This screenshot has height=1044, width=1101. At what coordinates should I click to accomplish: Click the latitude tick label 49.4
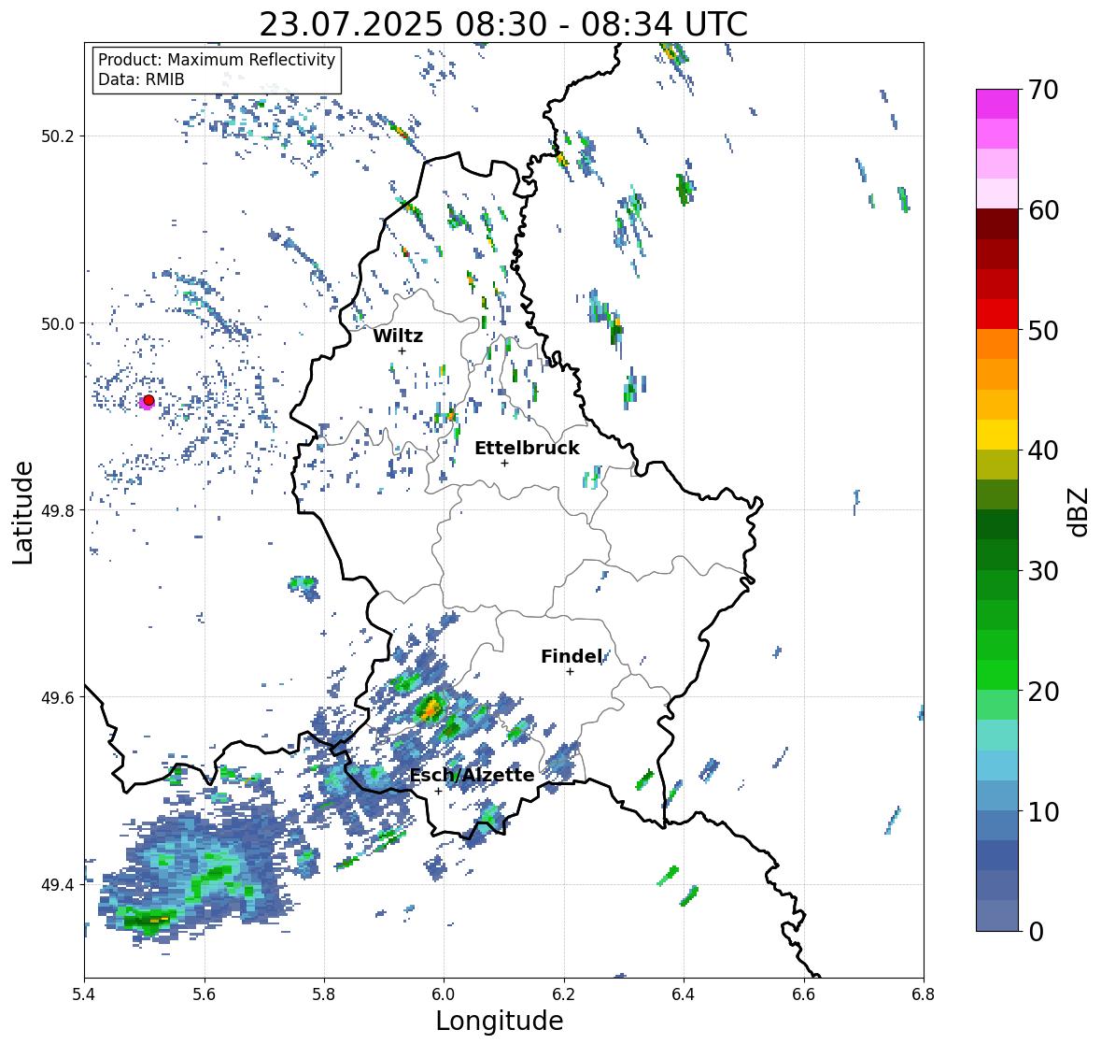58,885
